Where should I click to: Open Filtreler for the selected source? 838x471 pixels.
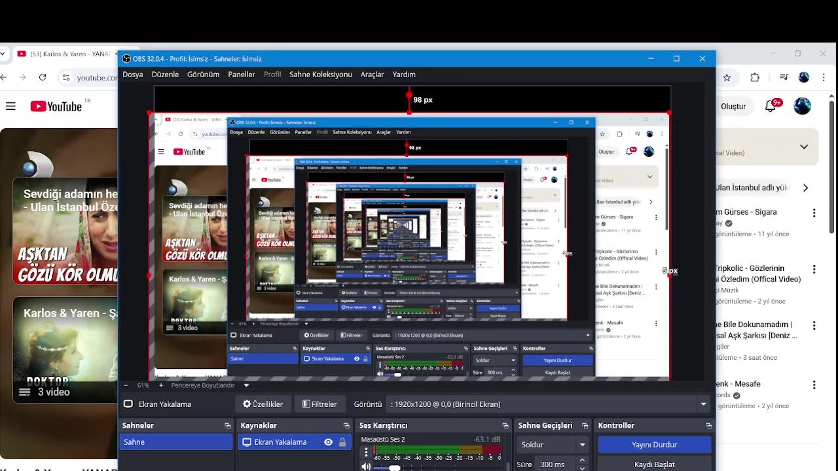click(x=319, y=404)
